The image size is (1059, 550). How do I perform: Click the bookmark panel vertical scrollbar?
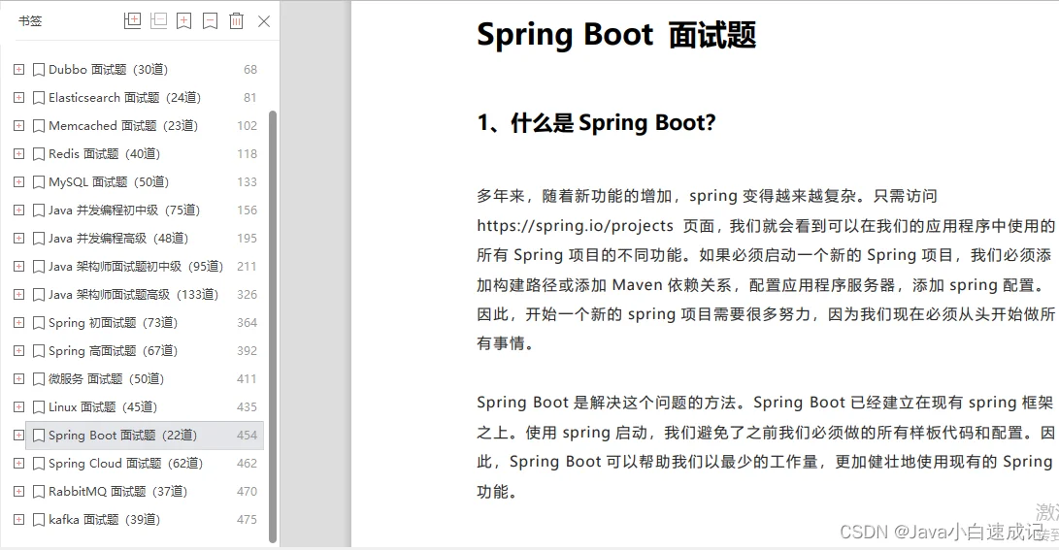[x=273, y=326]
